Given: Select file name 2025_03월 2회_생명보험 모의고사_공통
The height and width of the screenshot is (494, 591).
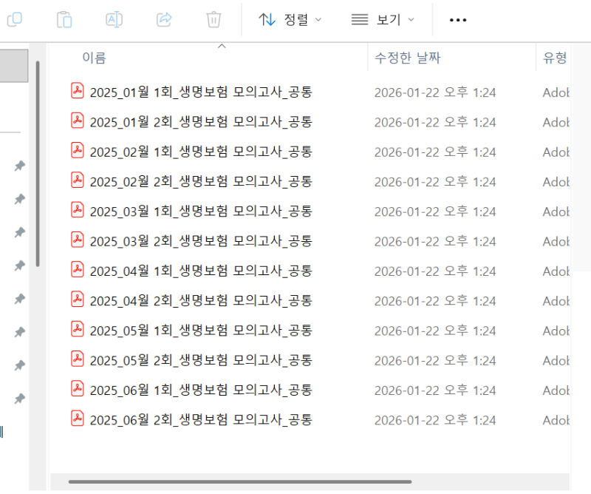Looking at the screenshot, I should pos(201,241).
